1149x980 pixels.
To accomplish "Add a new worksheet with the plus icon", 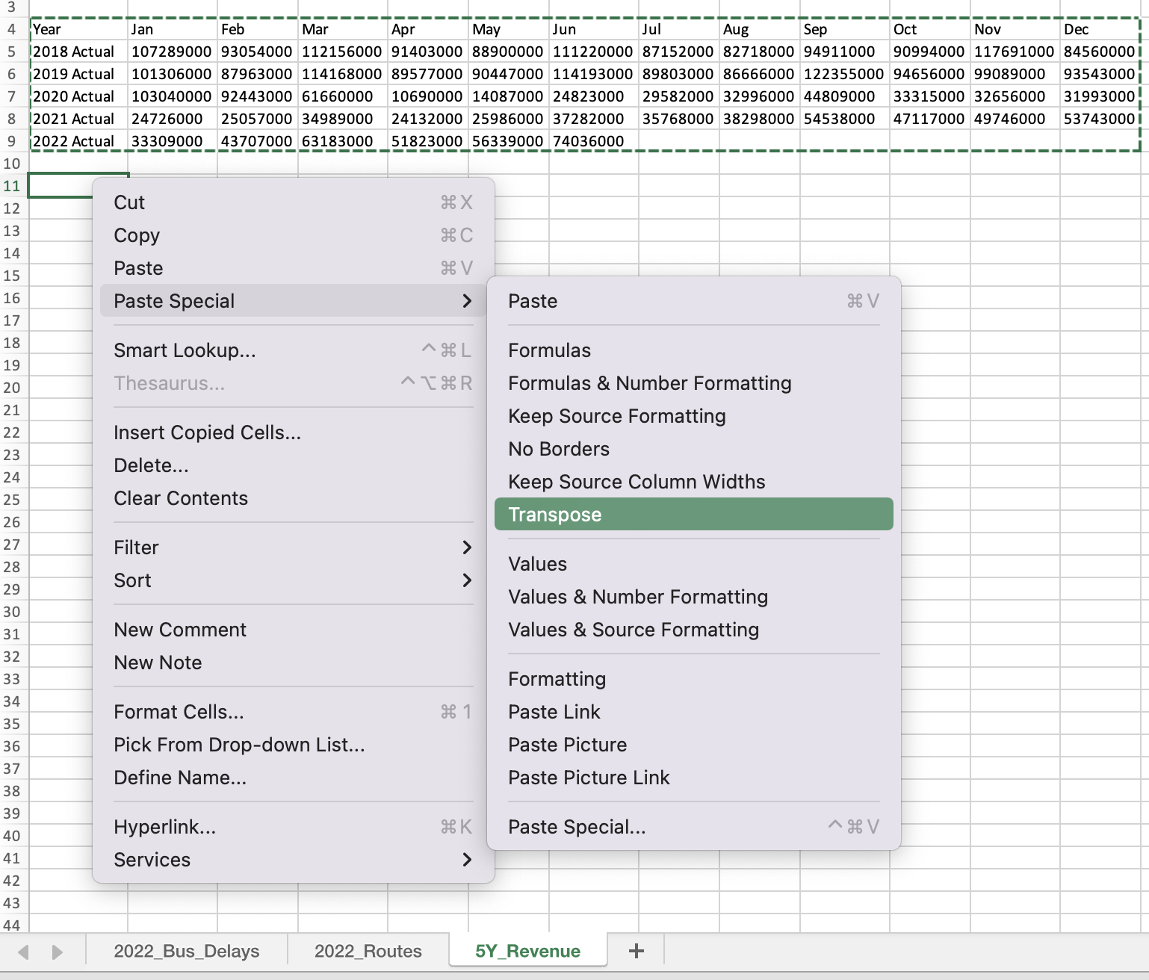I will [x=636, y=951].
